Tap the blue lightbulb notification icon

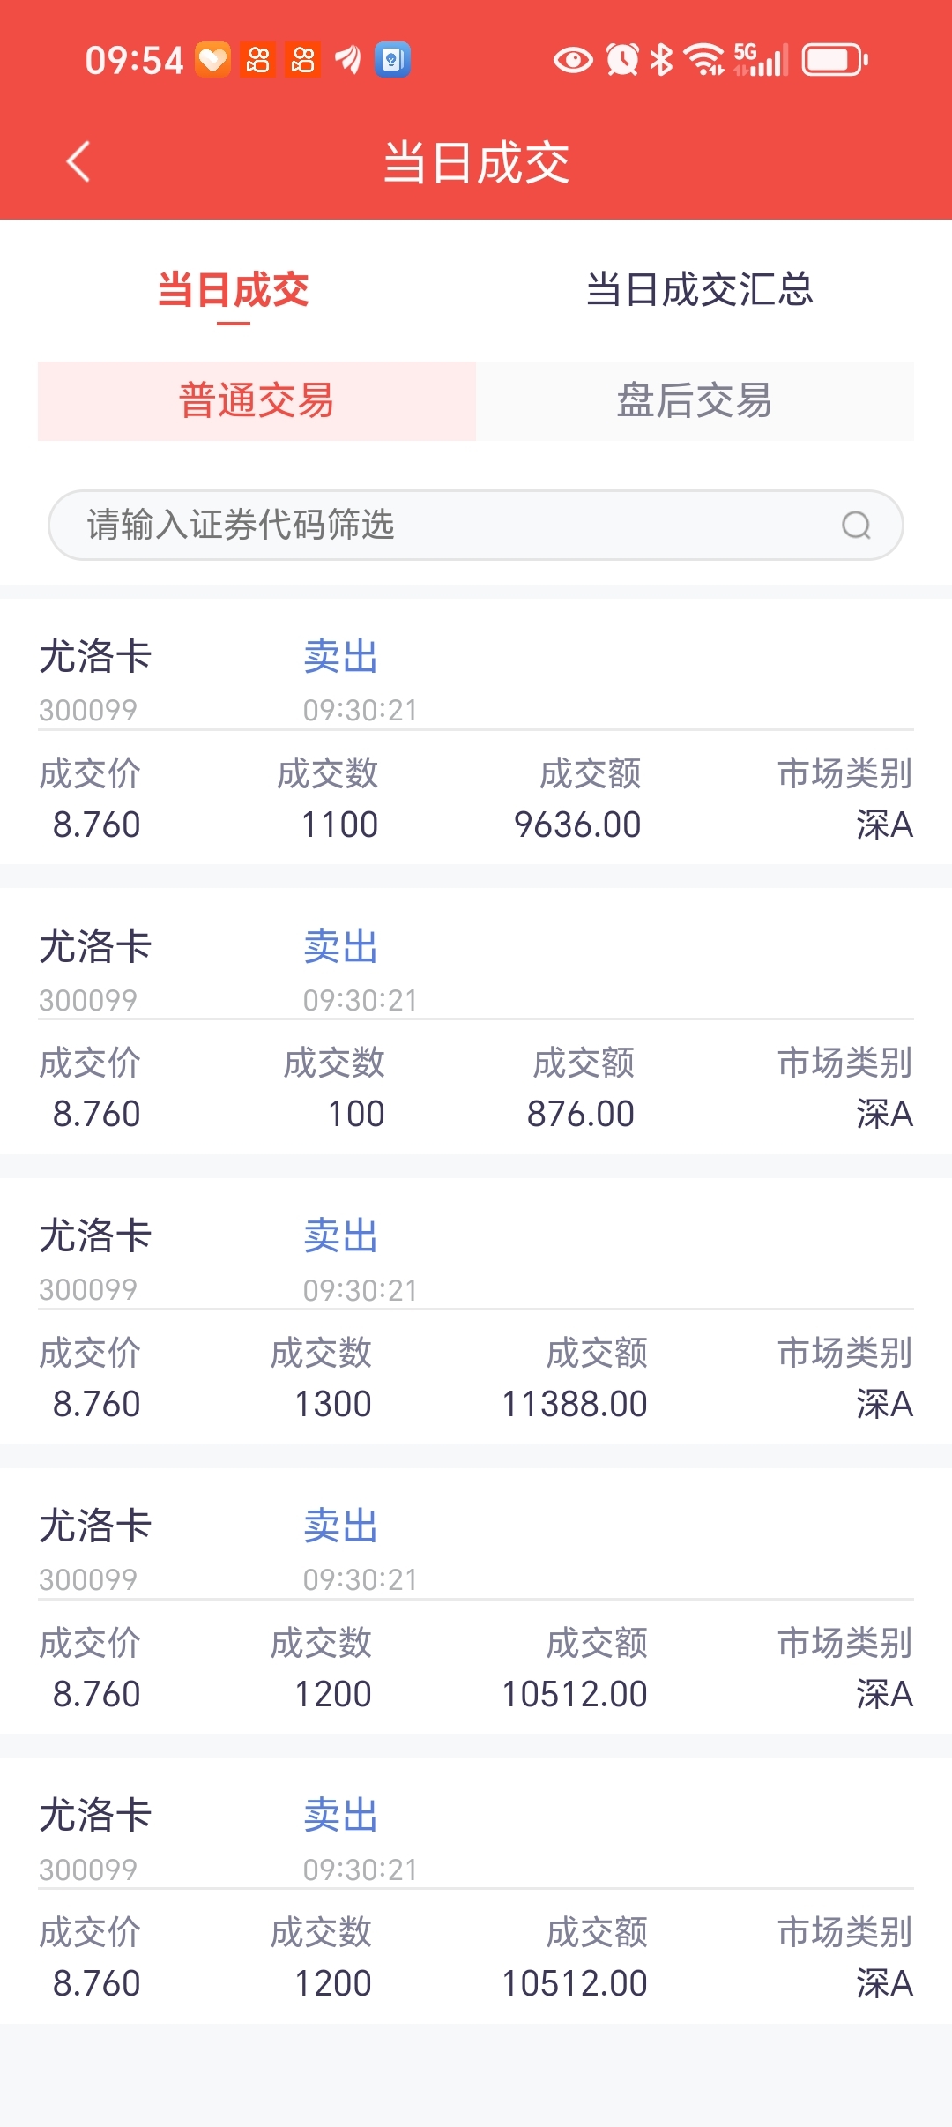click(x=392, y=60)
